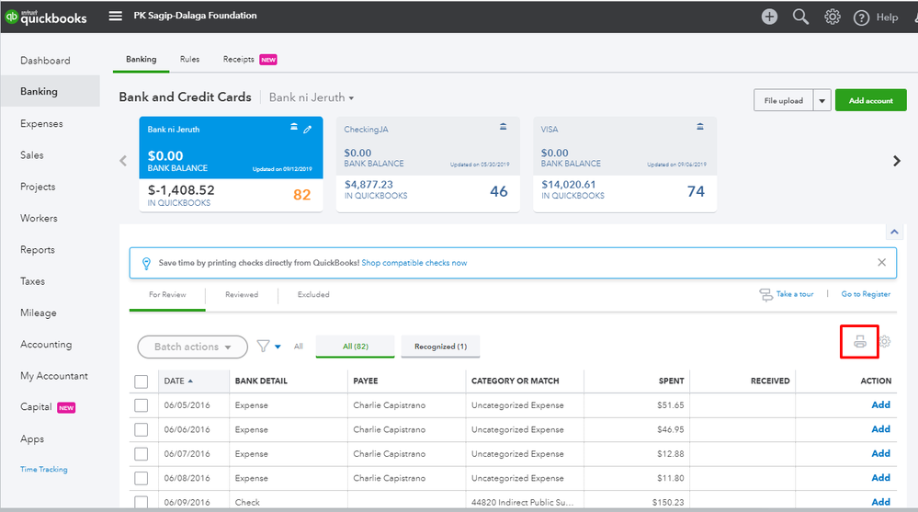Click the table settings gear icon
918x512 pixels.
click(x=885, y=342)
